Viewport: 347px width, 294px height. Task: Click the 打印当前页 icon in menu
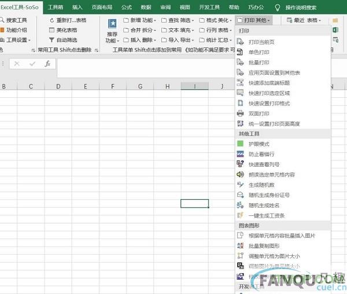tap(240, 42)
